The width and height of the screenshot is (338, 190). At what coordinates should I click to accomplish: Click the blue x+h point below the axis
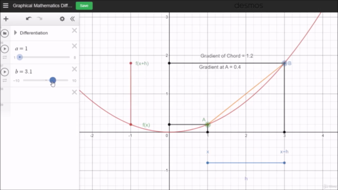(x=284, y=163)
